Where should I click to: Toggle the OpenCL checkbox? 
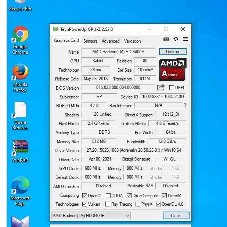pyautogui.click(x=84, y=195)
